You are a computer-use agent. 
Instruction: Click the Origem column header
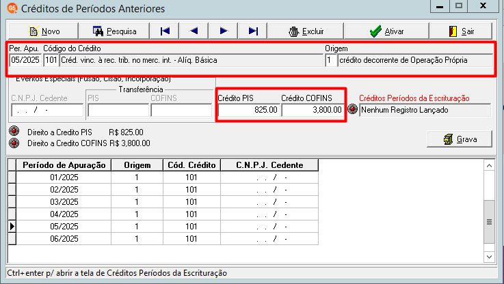(137, 165)
